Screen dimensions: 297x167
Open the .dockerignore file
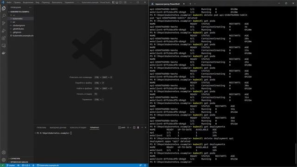point(20,26)
